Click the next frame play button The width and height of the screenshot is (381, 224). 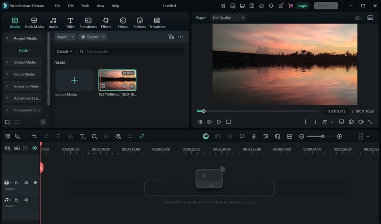pos(209,122)
